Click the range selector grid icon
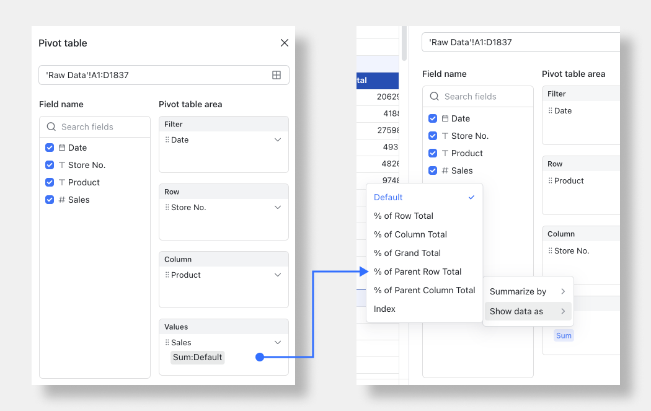Screen dimensions: 651x411 (x=277, y=75)
